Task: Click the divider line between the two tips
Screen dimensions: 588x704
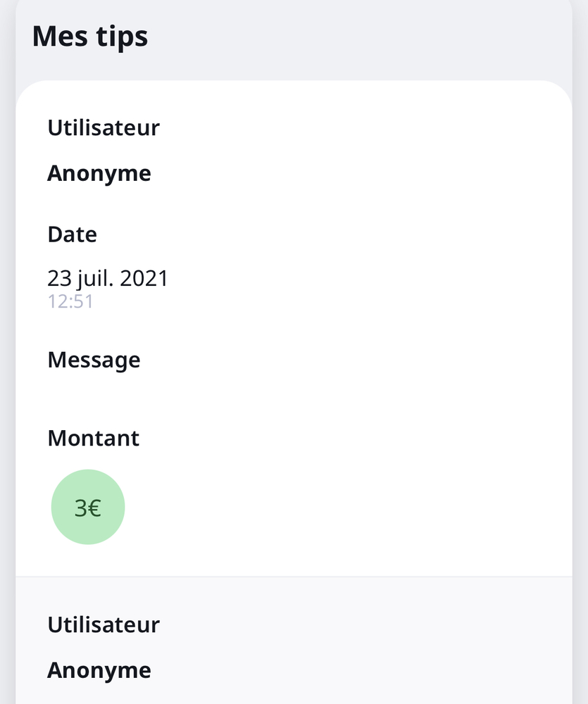Action: 294,577
